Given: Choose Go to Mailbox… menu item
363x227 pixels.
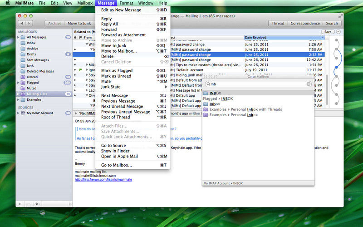Looking at the screenshot, I should [133, 165].
